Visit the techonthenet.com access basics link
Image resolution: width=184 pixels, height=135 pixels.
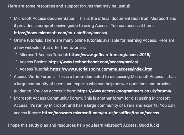93,62
